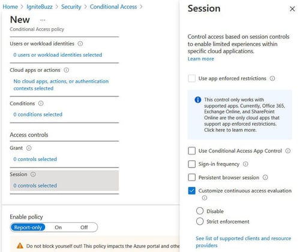Screen dimensions: 300x252
Task: Enable Use Conditional Access App Control checkbox
Action: click(192, 151)
